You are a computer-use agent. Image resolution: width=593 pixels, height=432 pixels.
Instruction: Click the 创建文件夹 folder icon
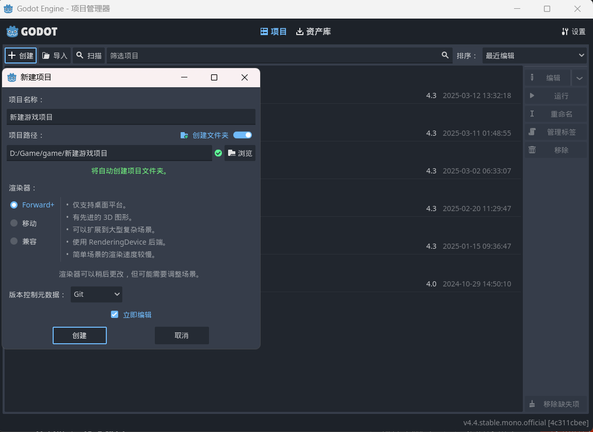pos(184,135)
